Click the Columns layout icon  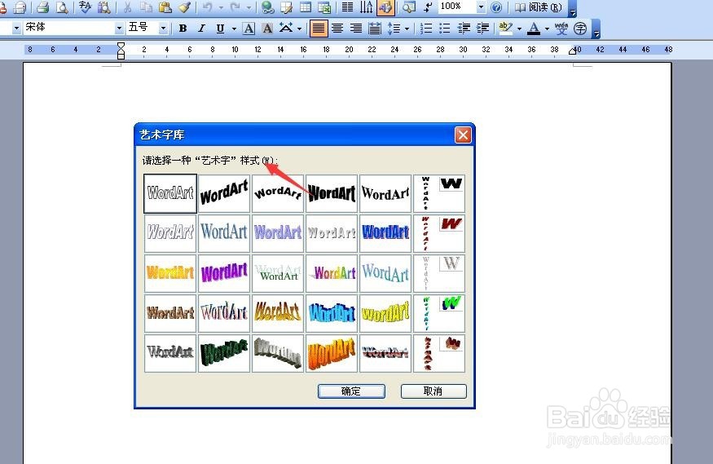pos(347,7)
